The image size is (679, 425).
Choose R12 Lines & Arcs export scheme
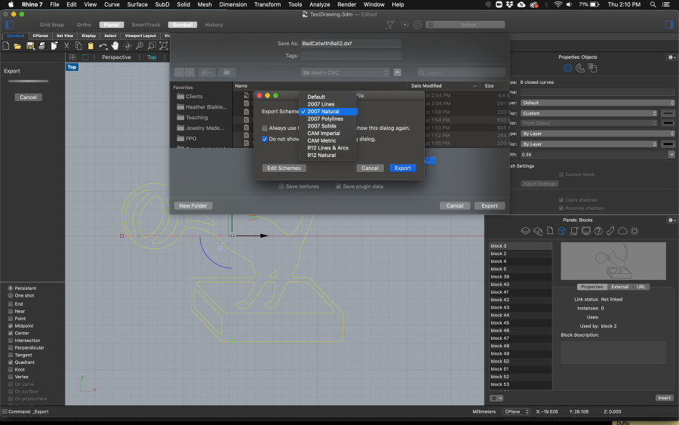click(328, 148)
